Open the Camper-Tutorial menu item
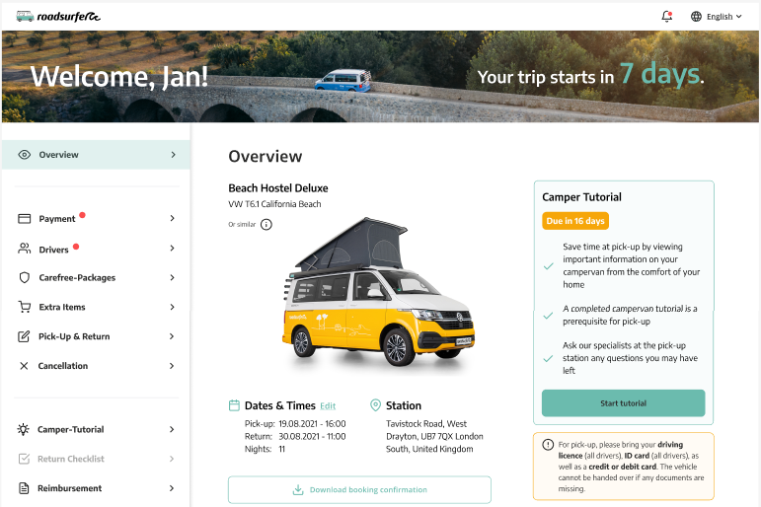Image resolution: width=761 pixels, height=507 pixels. (96, 429)
